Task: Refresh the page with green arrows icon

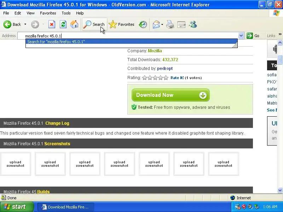Action: (63, 24)
